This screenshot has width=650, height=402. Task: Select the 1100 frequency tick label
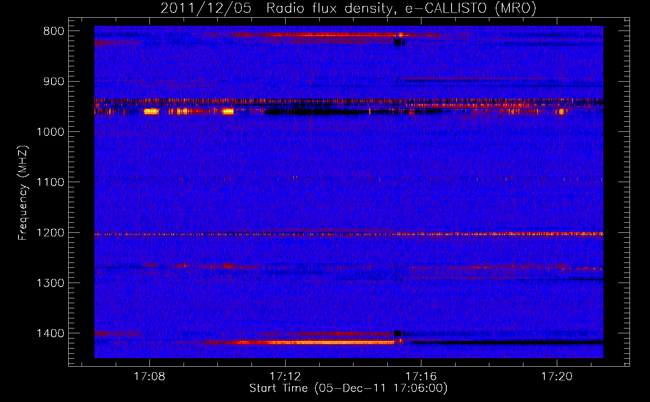point(50,182)
